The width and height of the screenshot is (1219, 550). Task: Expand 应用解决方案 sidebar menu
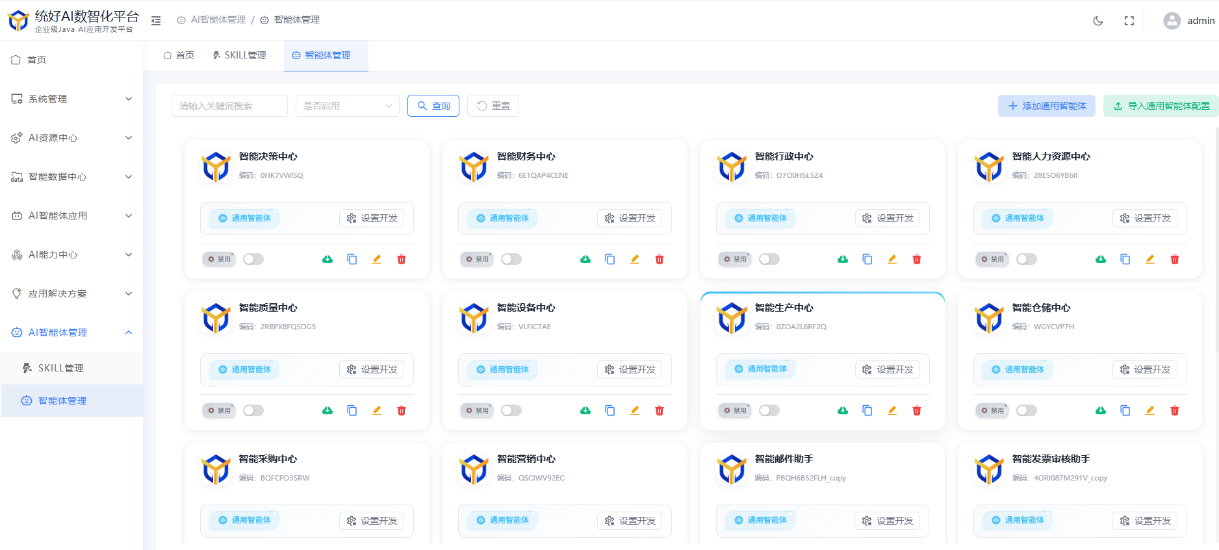tap(71, 294)
